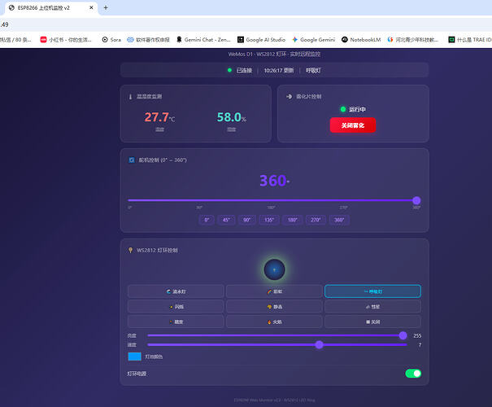Select the 彩虹 rainbow light mode
492x407 pixels.
tap(275, 291)
